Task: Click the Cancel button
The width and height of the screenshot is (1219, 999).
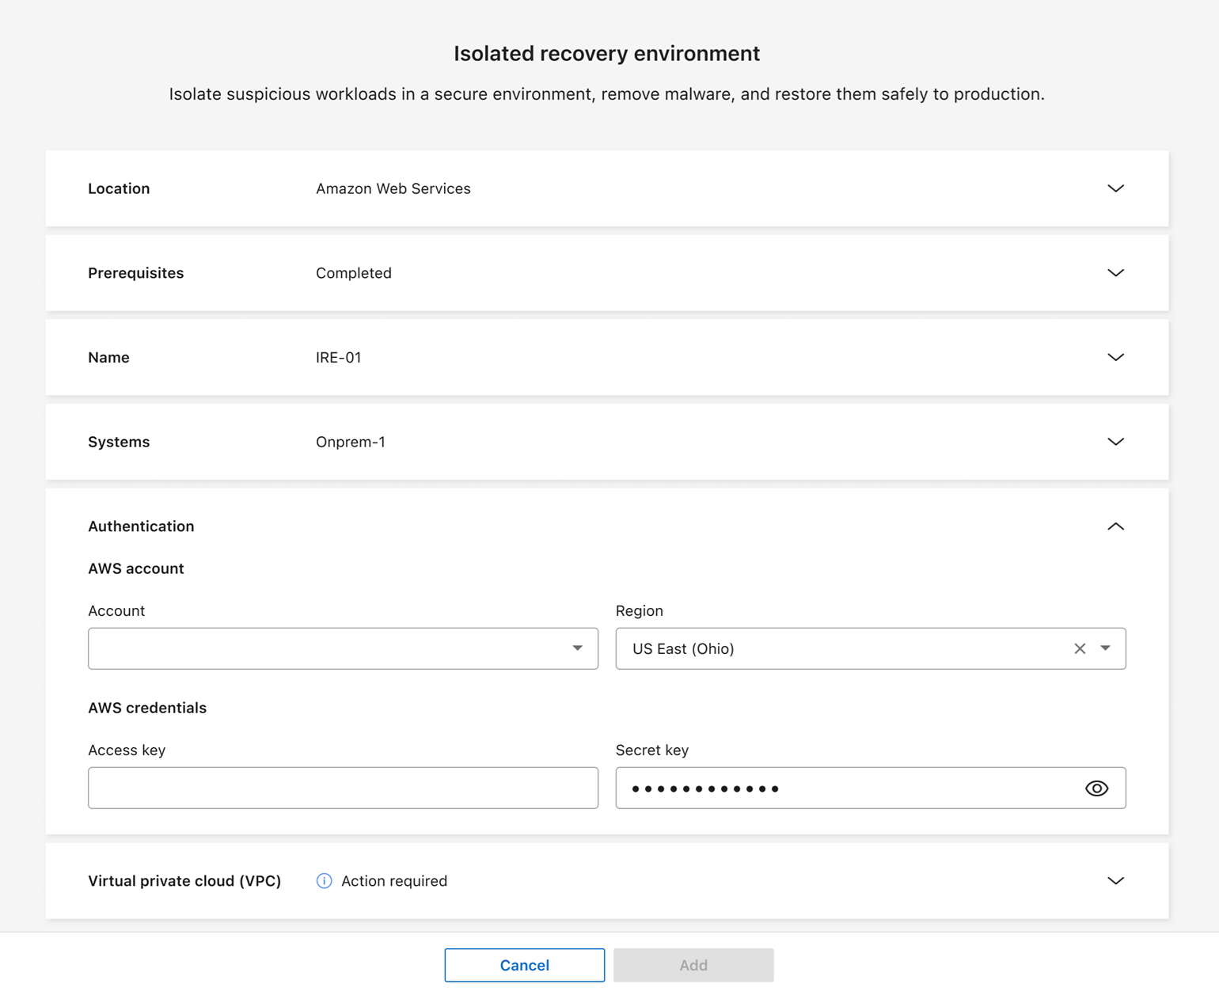Action: 524,965
